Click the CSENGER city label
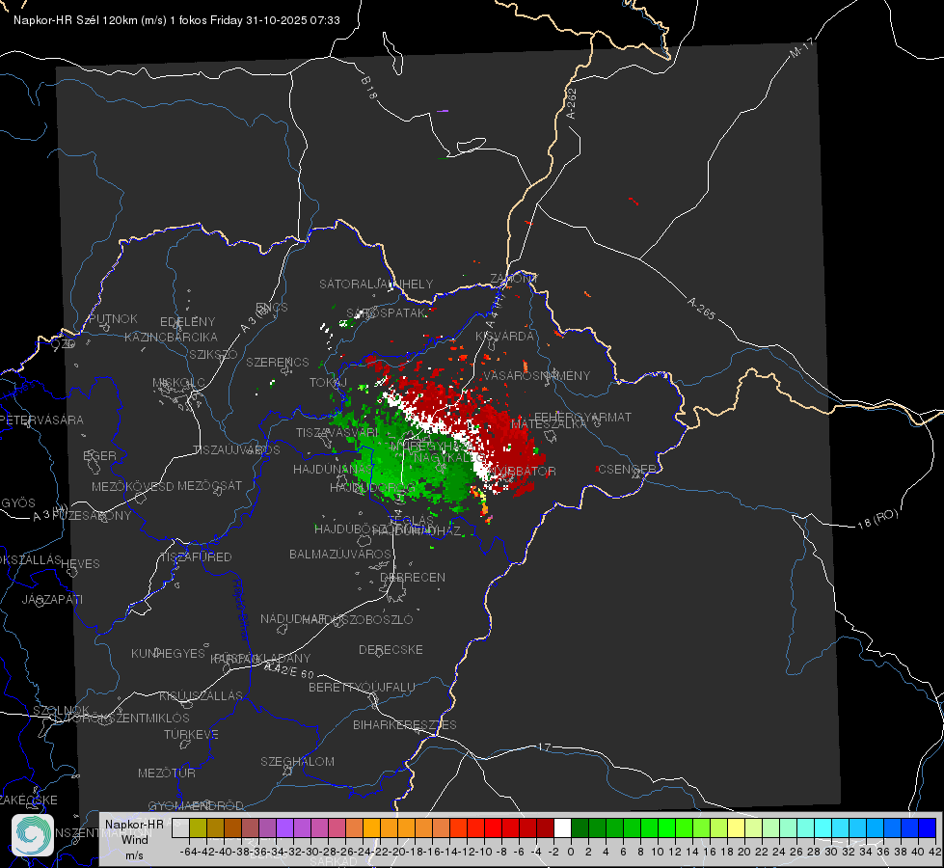This screenshot has height=868, width=944. (x=628, y=469)
